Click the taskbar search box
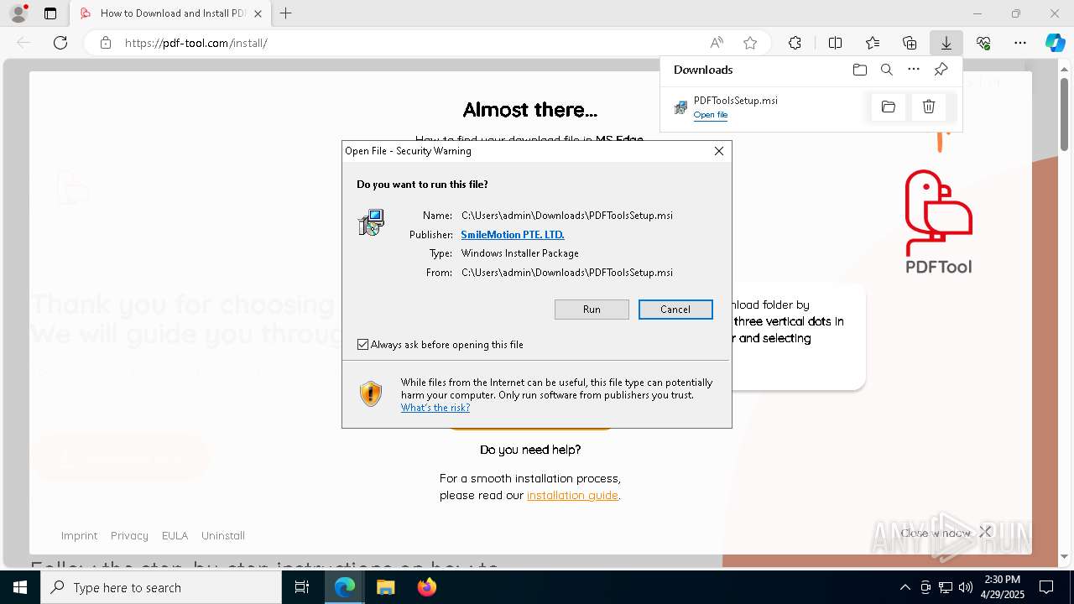Screen dimensions: 1074x604 pos(161,587)
